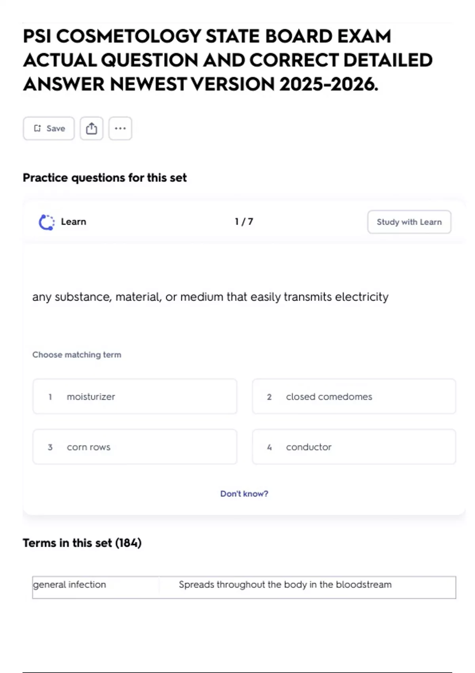Image resolution: width=475 pixels, height=673 pixels.
Task: Select answer option "conductor"
Action: point(354,447)
